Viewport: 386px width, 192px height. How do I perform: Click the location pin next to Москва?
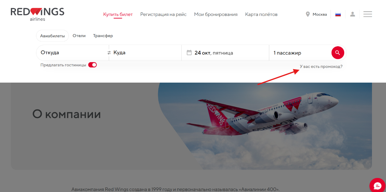pos(308,14)
